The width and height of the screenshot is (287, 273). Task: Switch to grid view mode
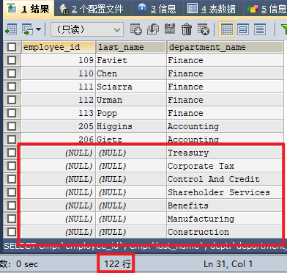click(226, 29)
